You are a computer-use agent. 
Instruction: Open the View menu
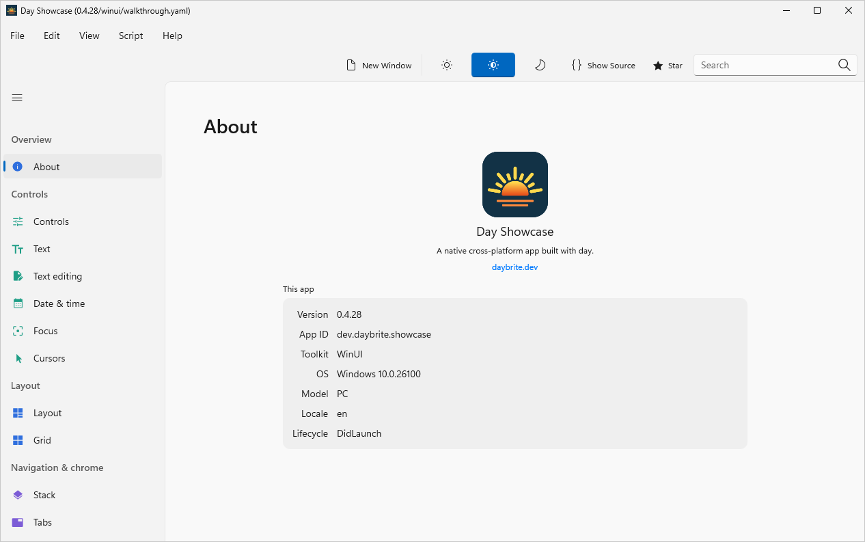coord(90,36)
